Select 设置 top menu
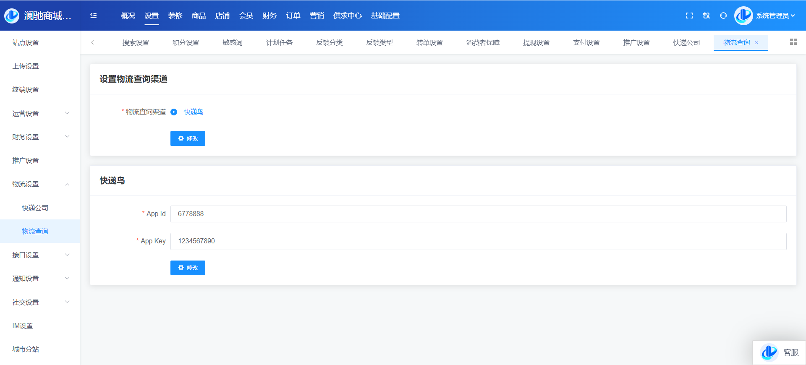This screenshot has width=806, height=365. point(152,16)
